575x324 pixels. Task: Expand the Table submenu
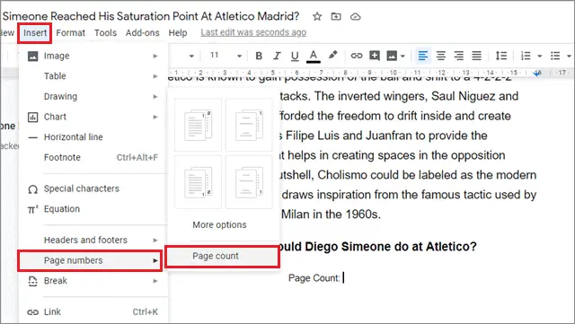(x=93, y=76)
